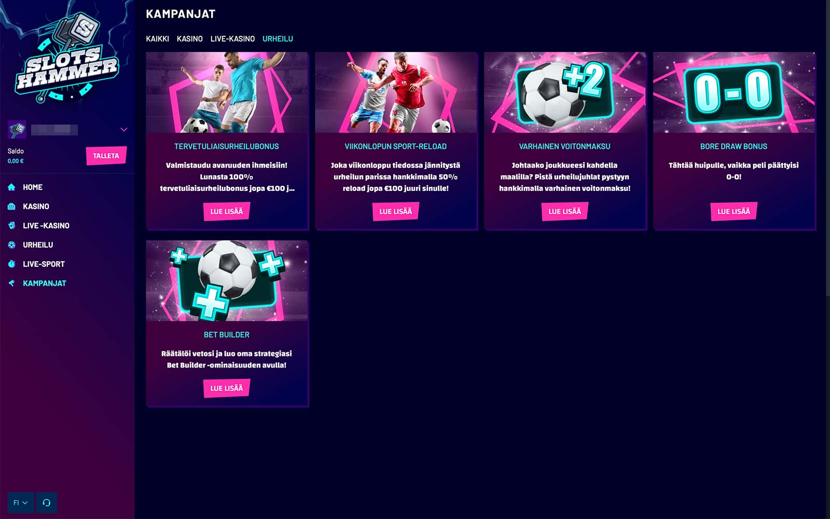Open the Bet Builder campaign image

click(x=227, y=281)
